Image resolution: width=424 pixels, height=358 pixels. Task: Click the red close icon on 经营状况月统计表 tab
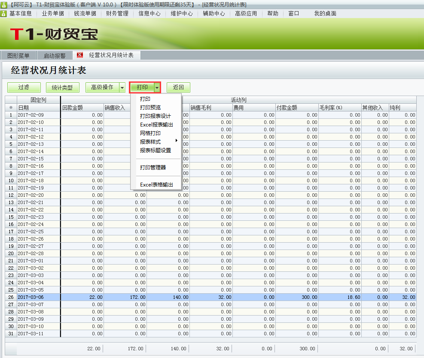click(79, 55)
